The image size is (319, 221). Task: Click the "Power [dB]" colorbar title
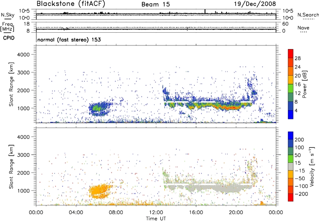pyautogui.click(x=305, y=84)
